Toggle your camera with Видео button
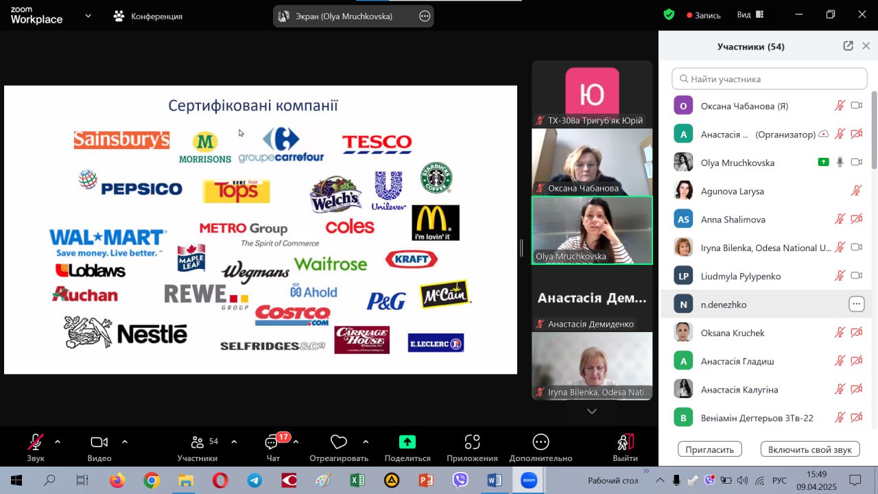Screen dimensions: 878x494 99,447
